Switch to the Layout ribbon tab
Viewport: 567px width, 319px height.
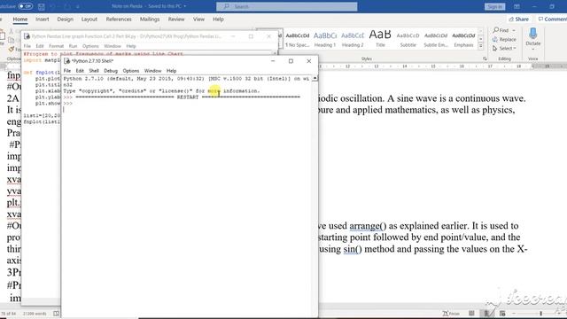point(89,19)
